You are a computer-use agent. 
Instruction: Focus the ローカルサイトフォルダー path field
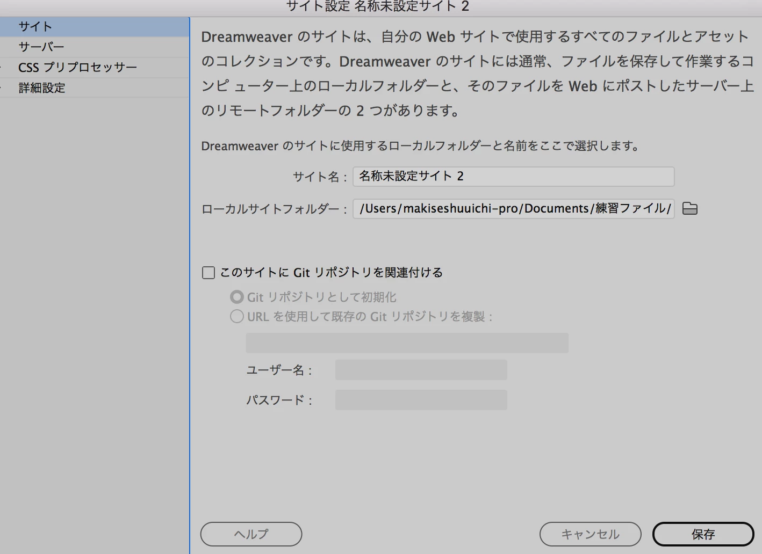513,208
